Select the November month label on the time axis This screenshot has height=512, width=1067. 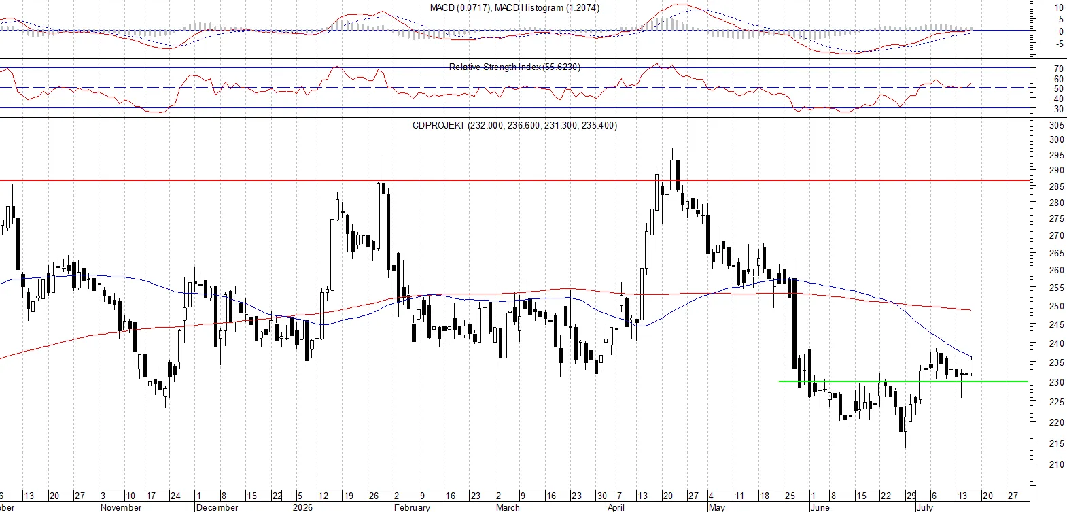[121, 507]
